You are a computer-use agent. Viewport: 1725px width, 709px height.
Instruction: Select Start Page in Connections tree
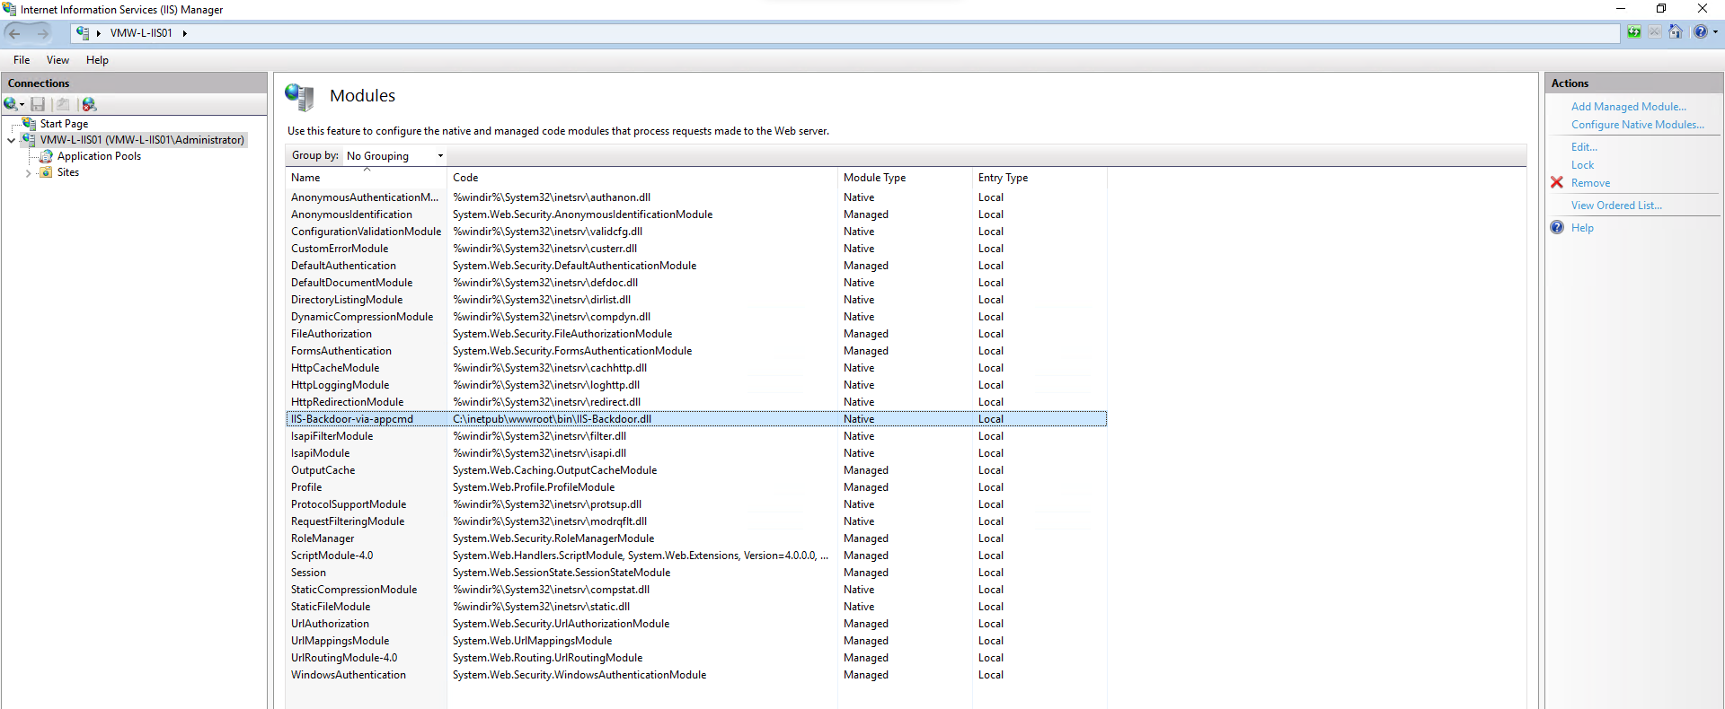(64, 124)
